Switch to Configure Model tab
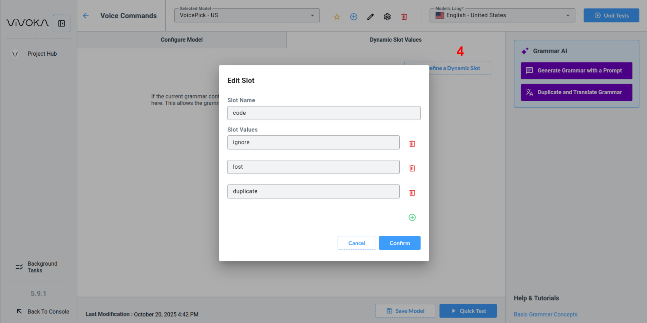This screenshot has height=323, width=647. coord(182,40)
